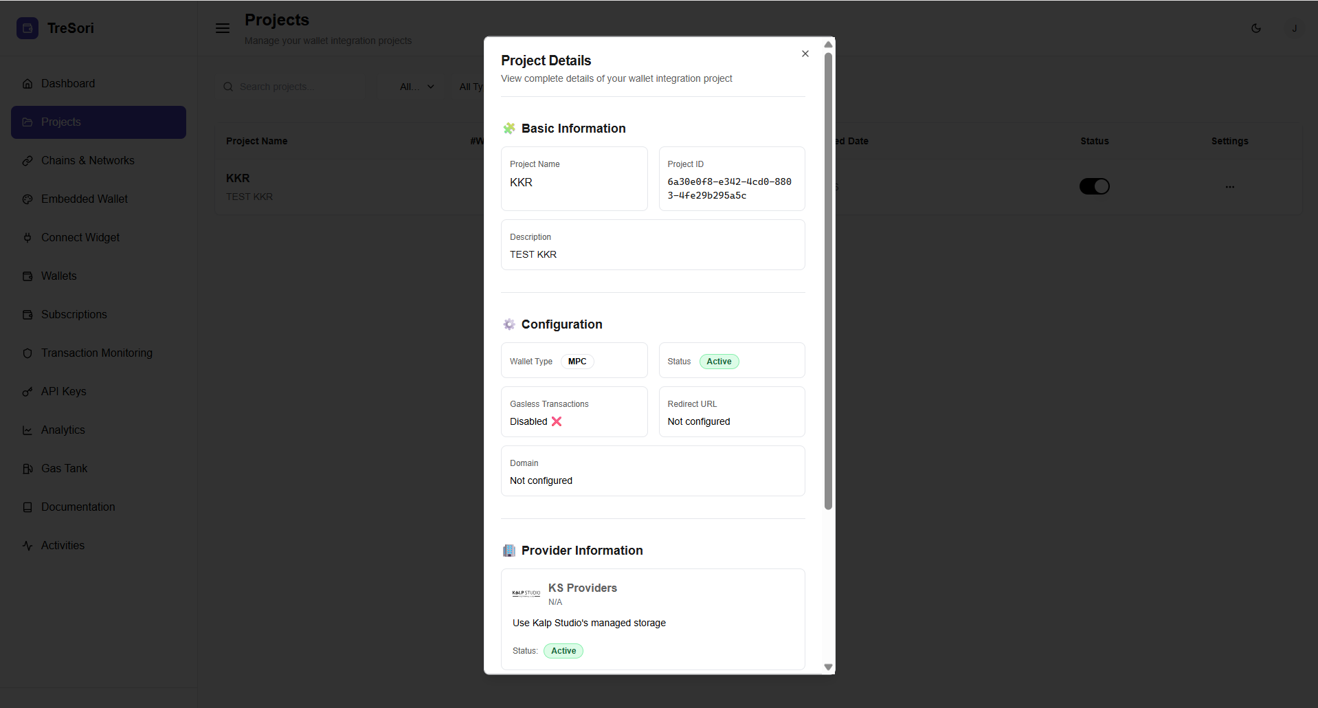Open Dashboard from the sidebar
Viewport: 1318px width, 708px height.
pos(68,83)
